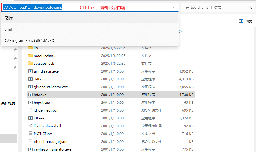Click the modulecheck folder icon
Image resolution: width=256 pixels, height=152 pixels.
(x=30, y=56)
